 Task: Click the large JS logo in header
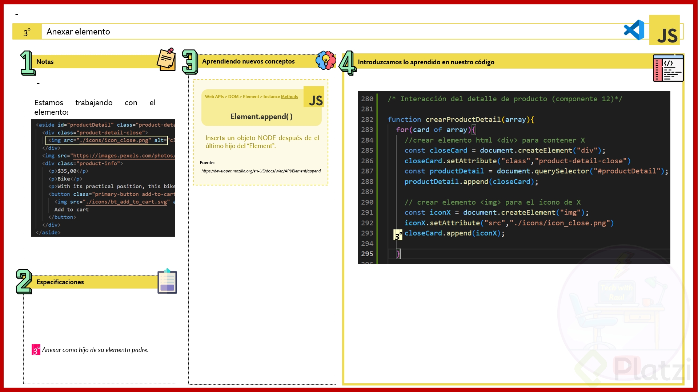click(665, 30)
